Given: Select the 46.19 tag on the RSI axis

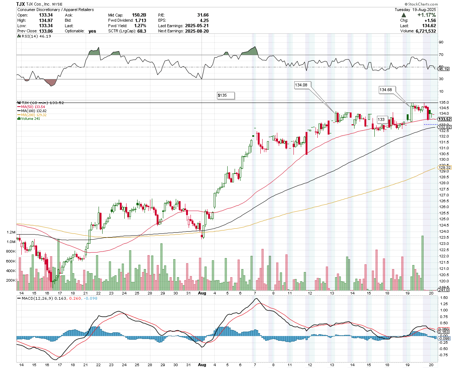Looking at the screenshot, I should (x=444, y=69).
